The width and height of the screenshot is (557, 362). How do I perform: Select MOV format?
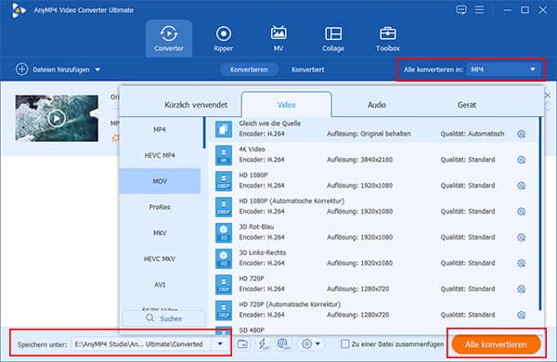coord(160,181)
